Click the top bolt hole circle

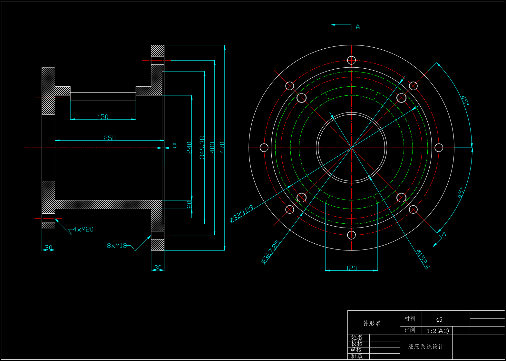click(351, 60)
